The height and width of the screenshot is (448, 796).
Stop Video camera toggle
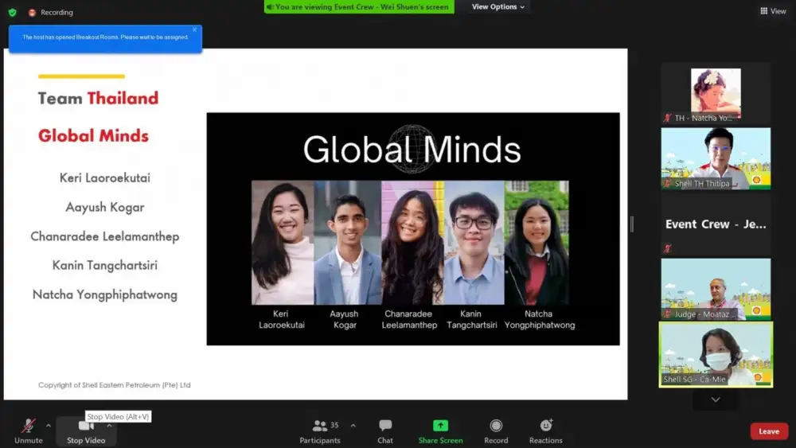tap(86, 430)
